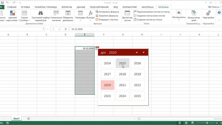Viewport: 222px width, 125px height.
Task: Expand the quick access toolbar customize arrow
Action: click(20, 2)
